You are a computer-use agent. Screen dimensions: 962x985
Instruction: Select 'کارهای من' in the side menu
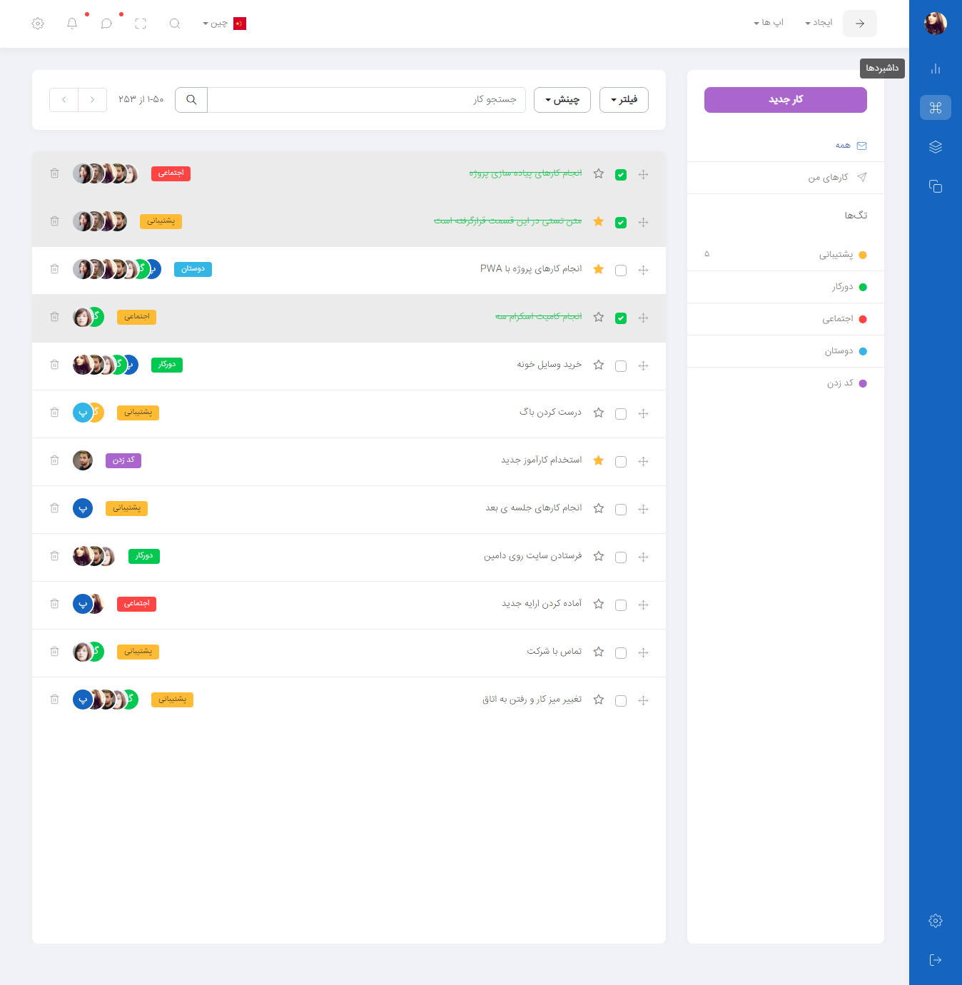point(828,178)
